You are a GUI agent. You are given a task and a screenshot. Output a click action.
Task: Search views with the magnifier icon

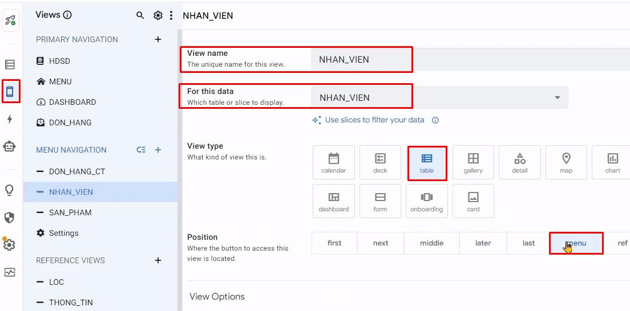point(140,15)
